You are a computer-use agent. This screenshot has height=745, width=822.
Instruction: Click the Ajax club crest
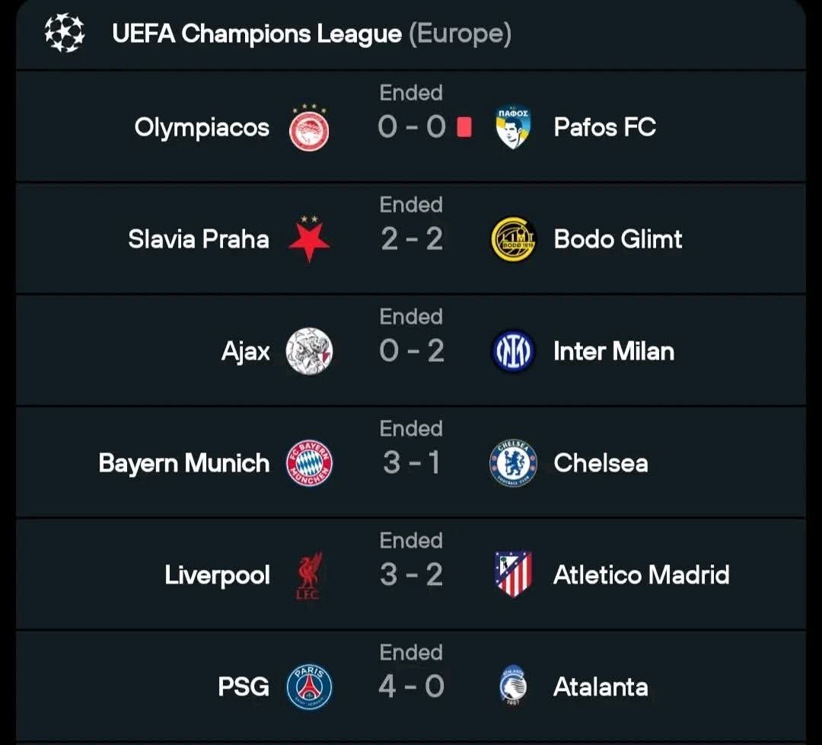coord(309,351)
